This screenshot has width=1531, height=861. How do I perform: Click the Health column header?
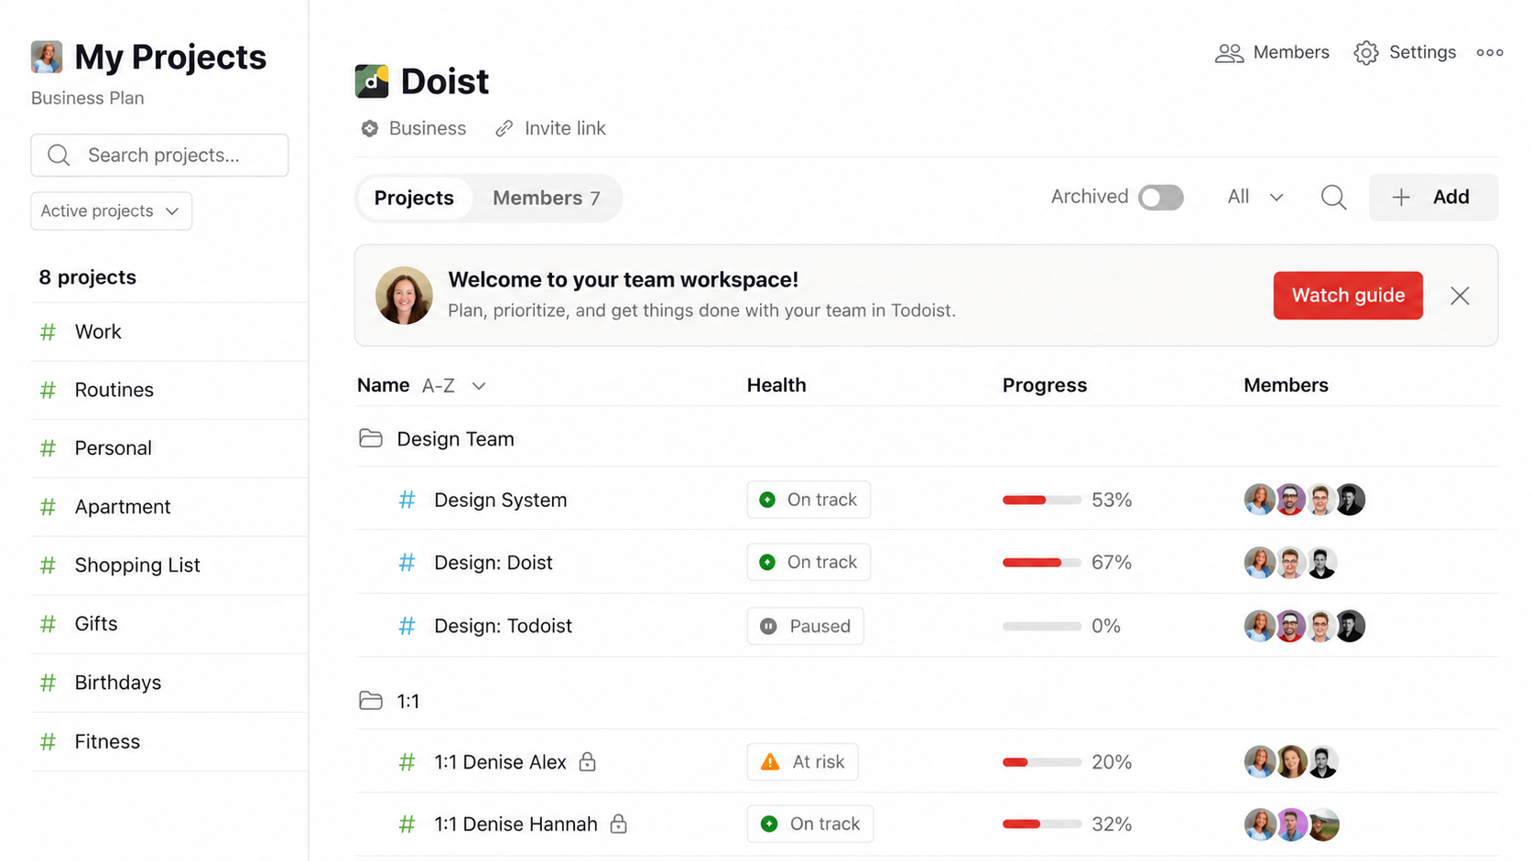[776, 385]
